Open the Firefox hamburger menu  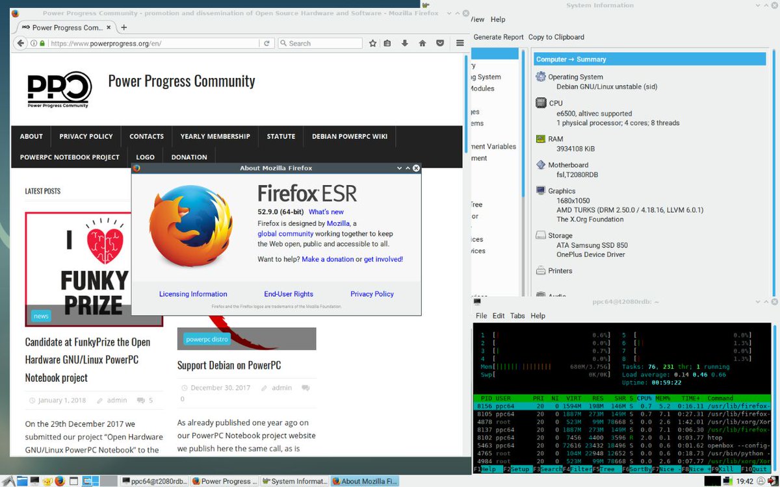tap(460, 44)
